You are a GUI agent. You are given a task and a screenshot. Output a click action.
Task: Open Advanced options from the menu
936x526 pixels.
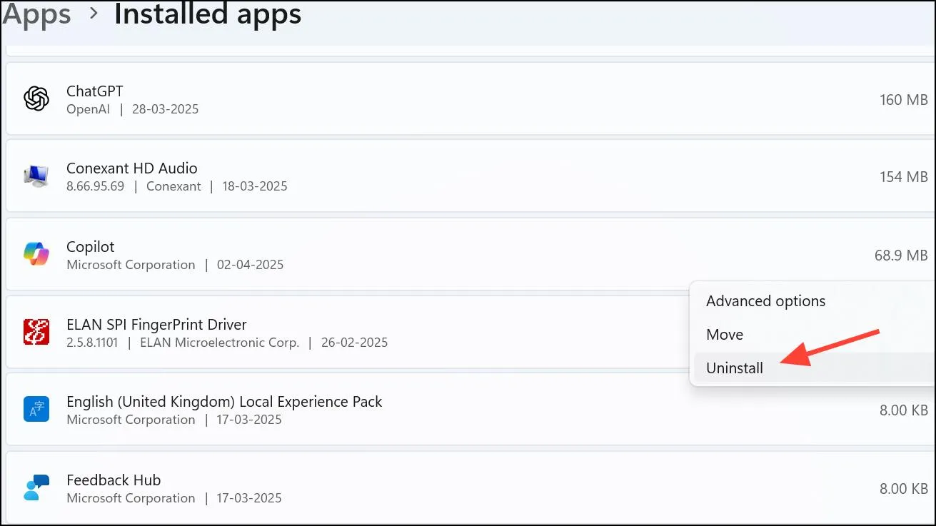tap(765, 301)
